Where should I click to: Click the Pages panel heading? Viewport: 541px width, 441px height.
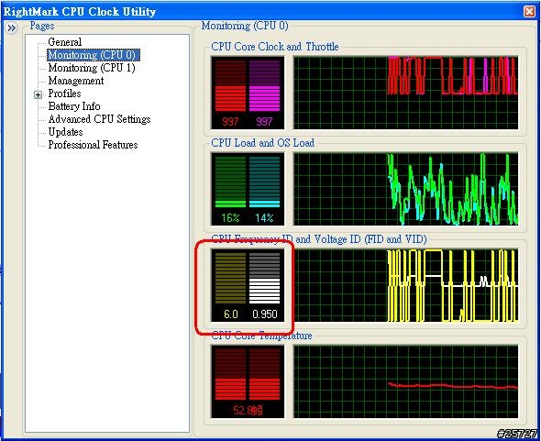click(42, 26)
